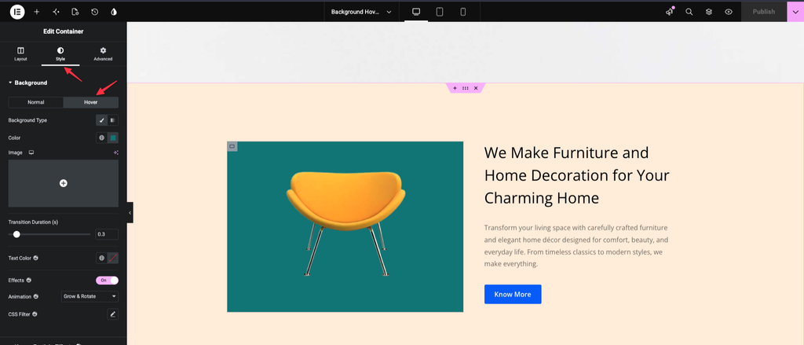The height and width of the screenshot is (345, 804).
Task: Click the badge icon beside Text Color label
Action: pyautogui.click(x=36, y=258)
